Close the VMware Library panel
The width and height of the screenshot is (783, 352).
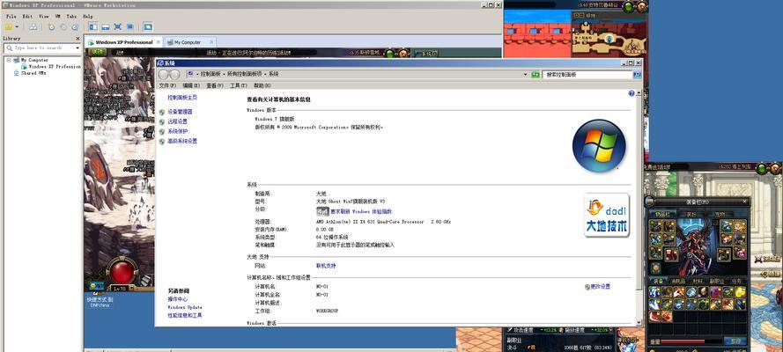[x=78, y=39]
